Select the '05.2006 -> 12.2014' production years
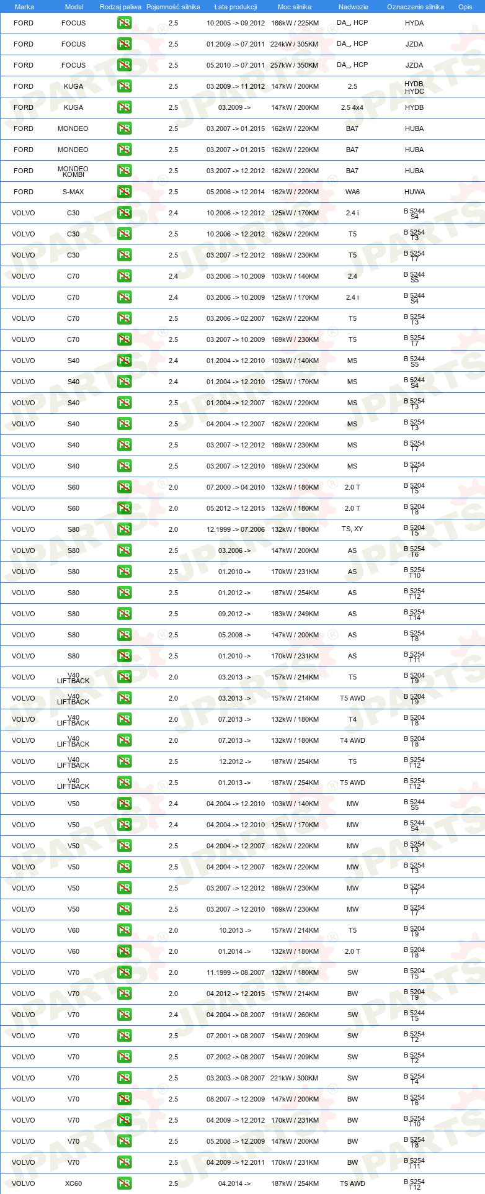The height and width of the screenshot is (1194, 485). [236, 192]
